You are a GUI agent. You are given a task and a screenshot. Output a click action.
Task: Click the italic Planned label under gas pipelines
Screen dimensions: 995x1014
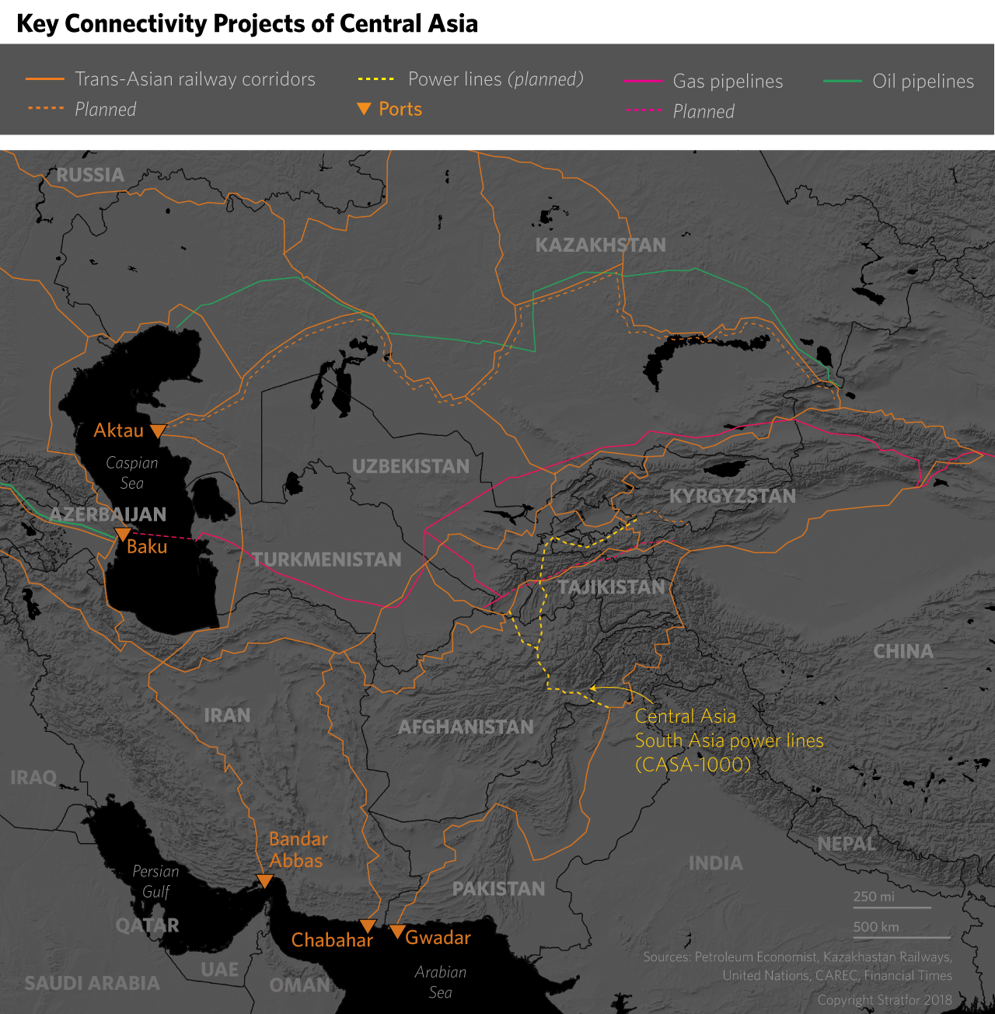703,112
